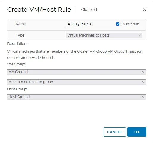Click into the Affinity Rule 01 name field

(89, 24)
